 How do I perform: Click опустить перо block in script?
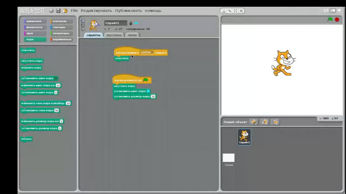(x=124, y=86)
